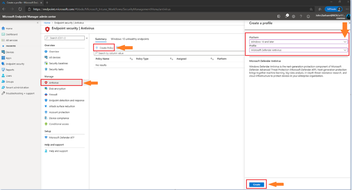The width and height of the screenshot is (352, 190).
Task: Open a new browser tab
Action: [47, 3]
